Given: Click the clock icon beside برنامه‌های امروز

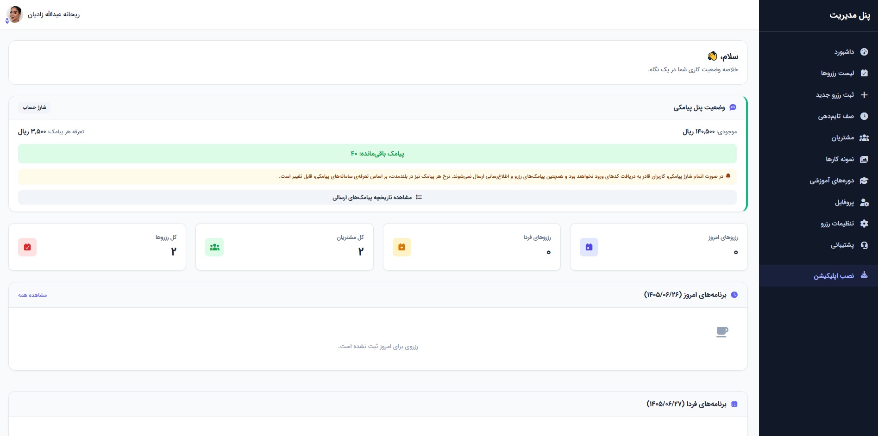Looking at the screenshot, I should point(734,295).
